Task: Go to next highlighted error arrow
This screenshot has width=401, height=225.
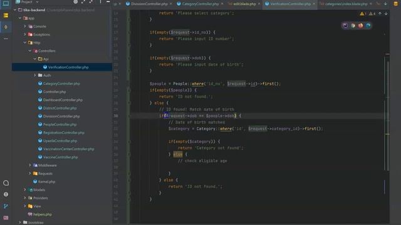Action: (386, 14)
